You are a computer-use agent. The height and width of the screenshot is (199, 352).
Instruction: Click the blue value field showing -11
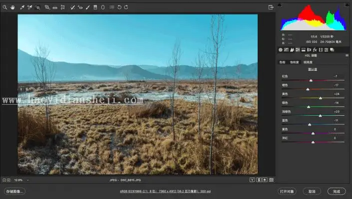click(x=336, y=121)
